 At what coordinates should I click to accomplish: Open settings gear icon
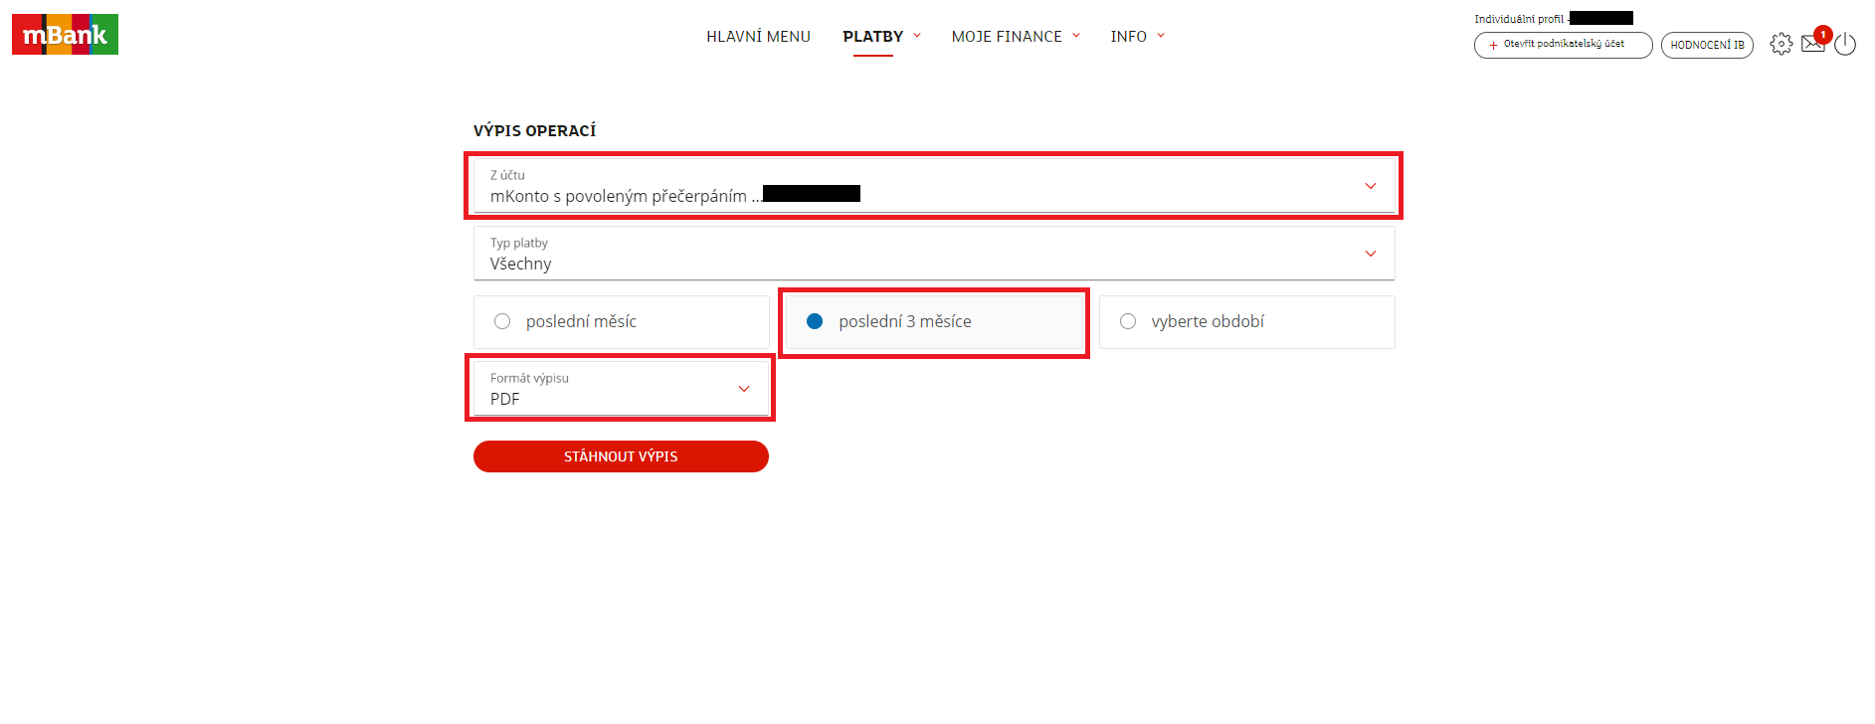pos(1781,44)
